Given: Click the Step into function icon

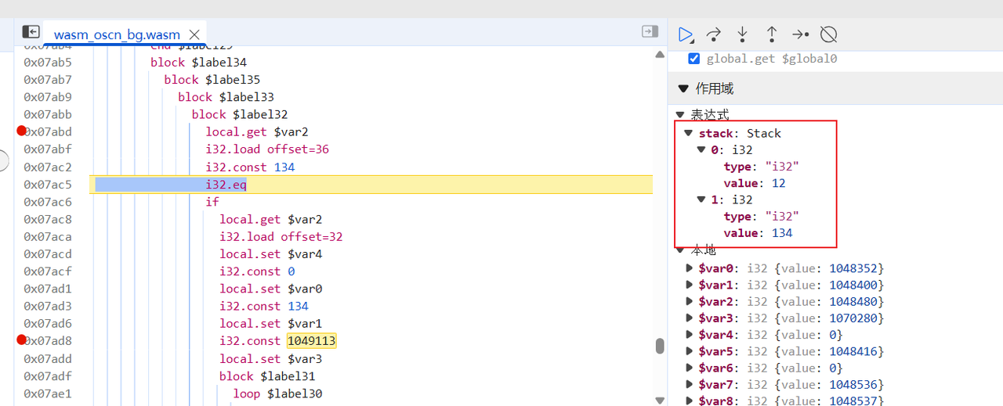Looking at the screenshot, I should [x=743, y=34].
